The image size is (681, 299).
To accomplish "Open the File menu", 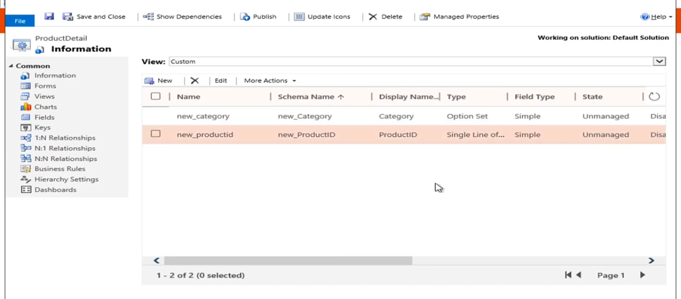I will click(19, 21).
